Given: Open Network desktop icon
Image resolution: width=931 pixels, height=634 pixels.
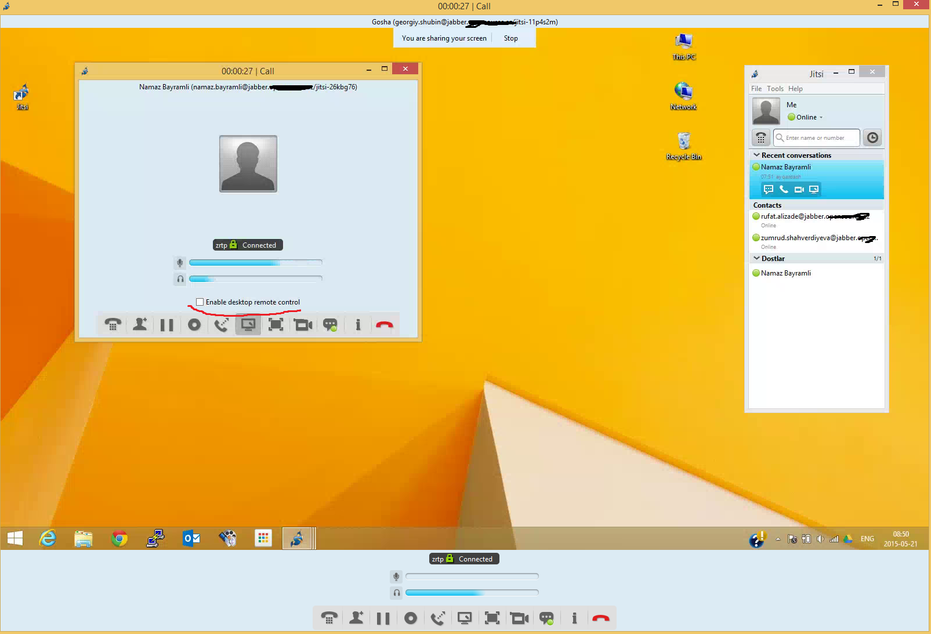Looking at the screenshot, I should pos(683,96).
